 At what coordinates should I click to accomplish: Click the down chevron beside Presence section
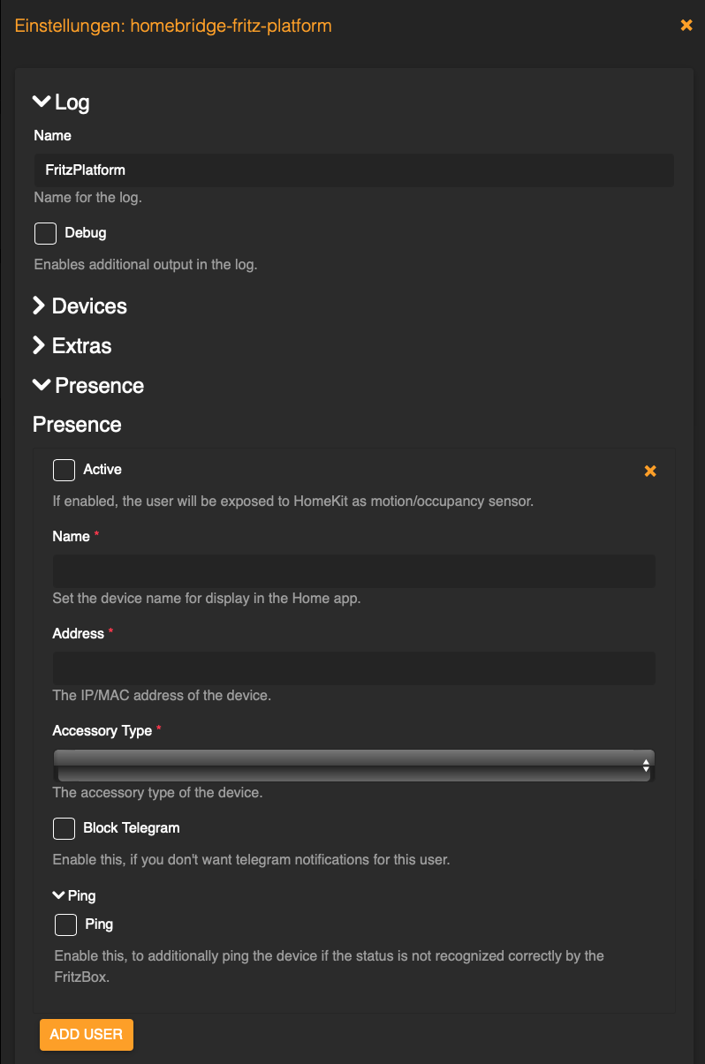(x=41, y=385)
